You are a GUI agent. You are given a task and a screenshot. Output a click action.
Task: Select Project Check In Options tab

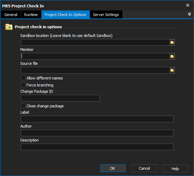65,15
